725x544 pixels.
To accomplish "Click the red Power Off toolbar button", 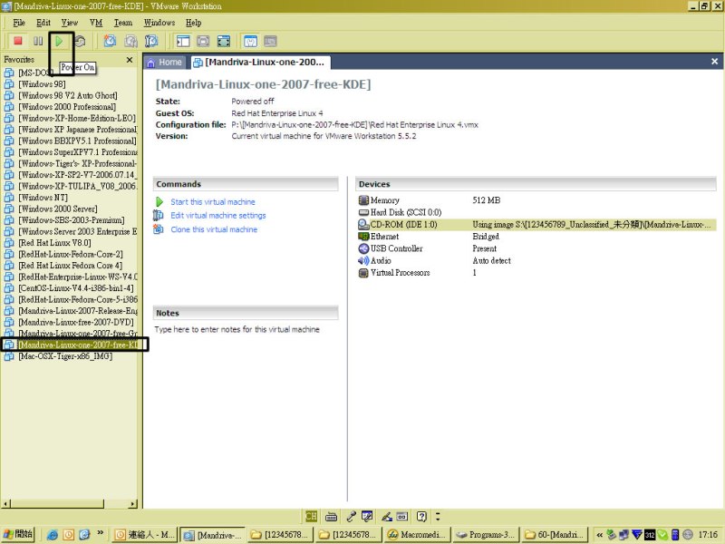I will click(18, 41).
